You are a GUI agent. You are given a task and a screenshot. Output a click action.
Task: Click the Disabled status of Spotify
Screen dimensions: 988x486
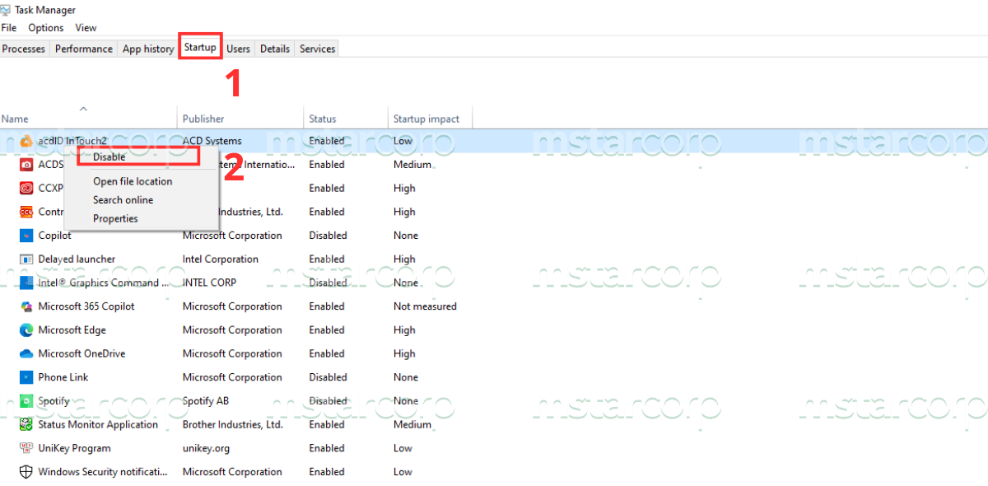[x=328, y=401]
